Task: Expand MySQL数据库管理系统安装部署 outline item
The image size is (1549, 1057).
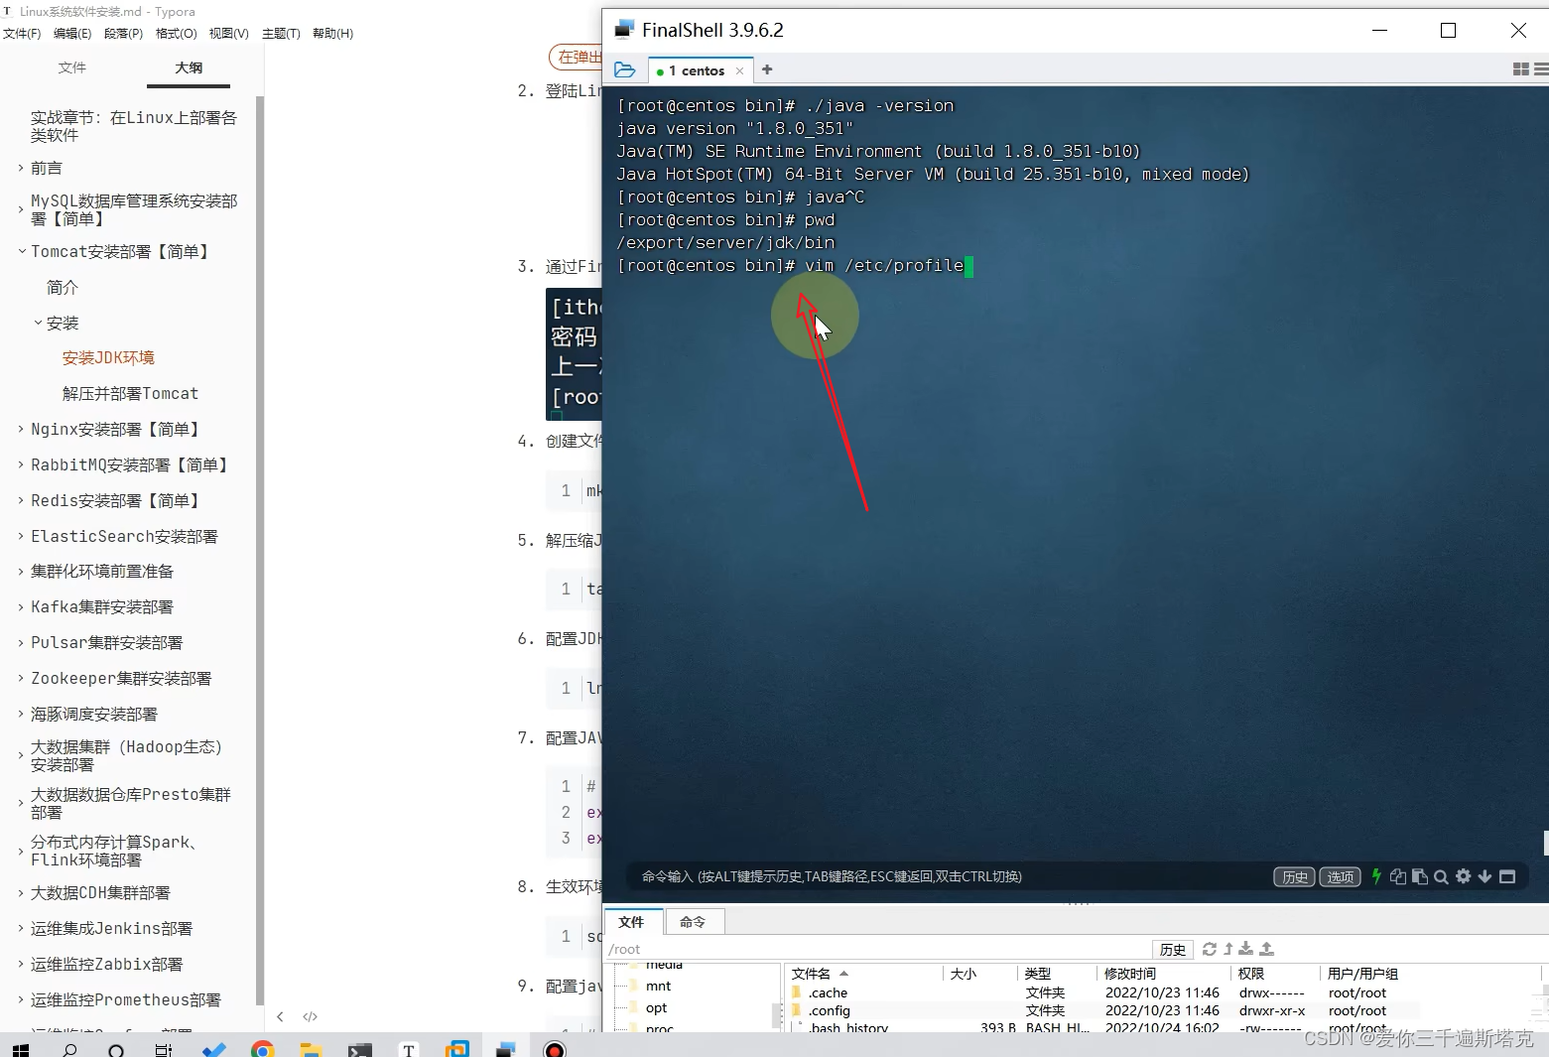Action: pyautogui.click(x=21, y=209)
